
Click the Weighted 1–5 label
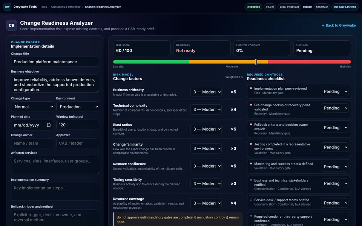point(234,77)
